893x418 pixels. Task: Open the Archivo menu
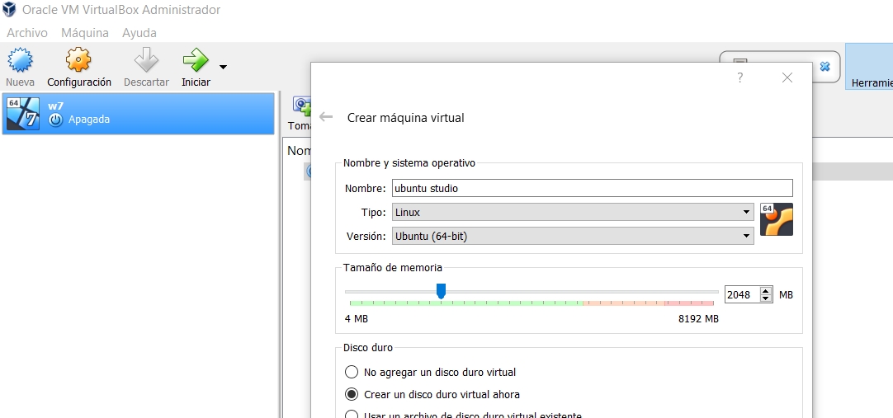click(27, 33)
